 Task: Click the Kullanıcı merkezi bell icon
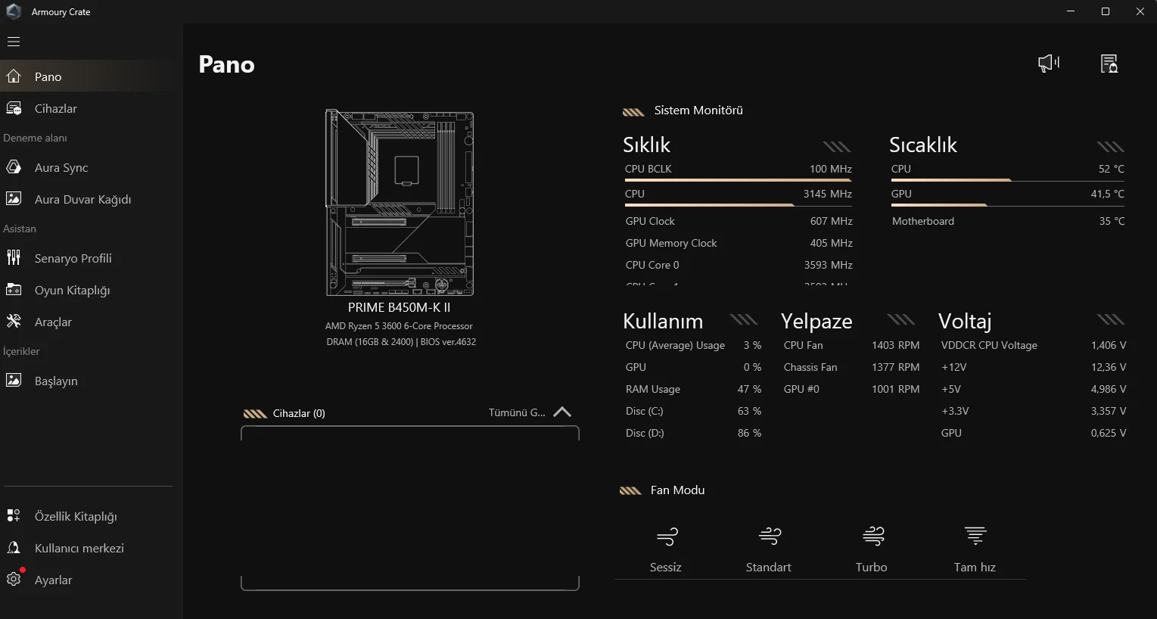point(14,548)
